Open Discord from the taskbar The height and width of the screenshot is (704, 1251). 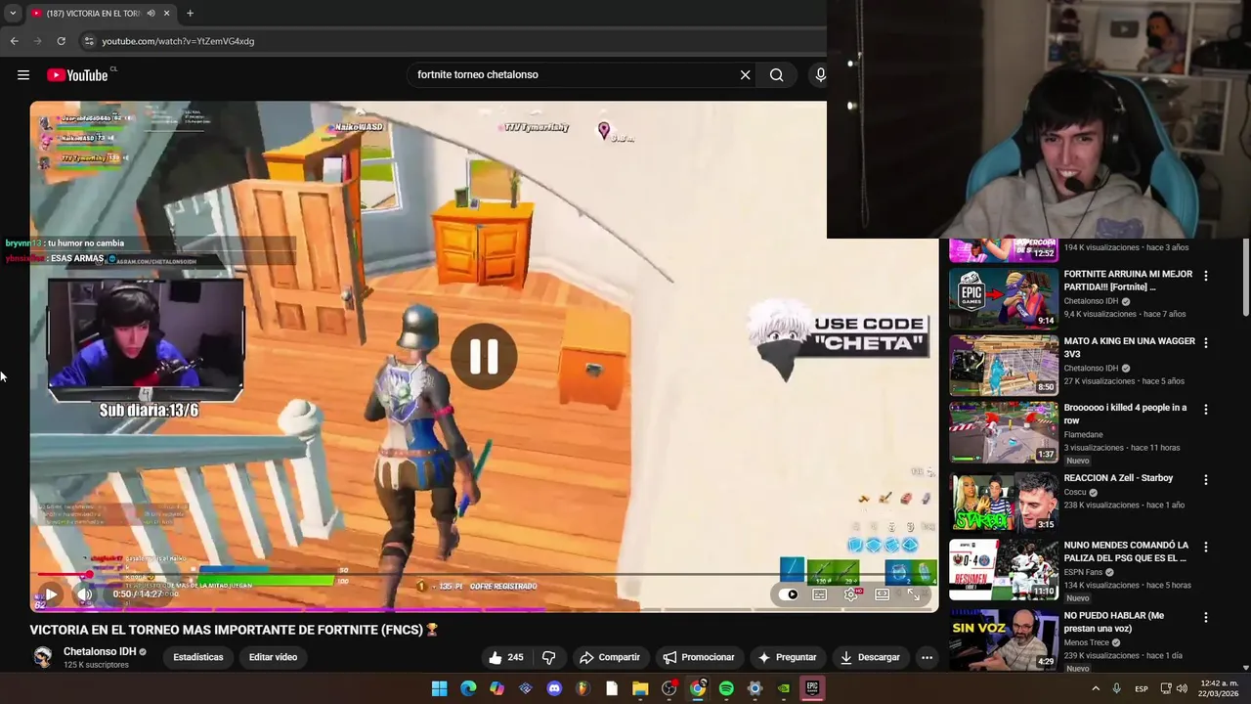coord(554,688)
